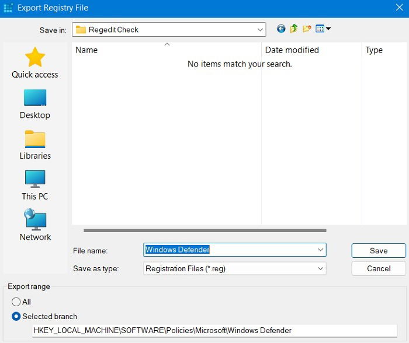Screen dimensions: 409x343
Task: Open This PC location
Action: [x=35, y=185]
